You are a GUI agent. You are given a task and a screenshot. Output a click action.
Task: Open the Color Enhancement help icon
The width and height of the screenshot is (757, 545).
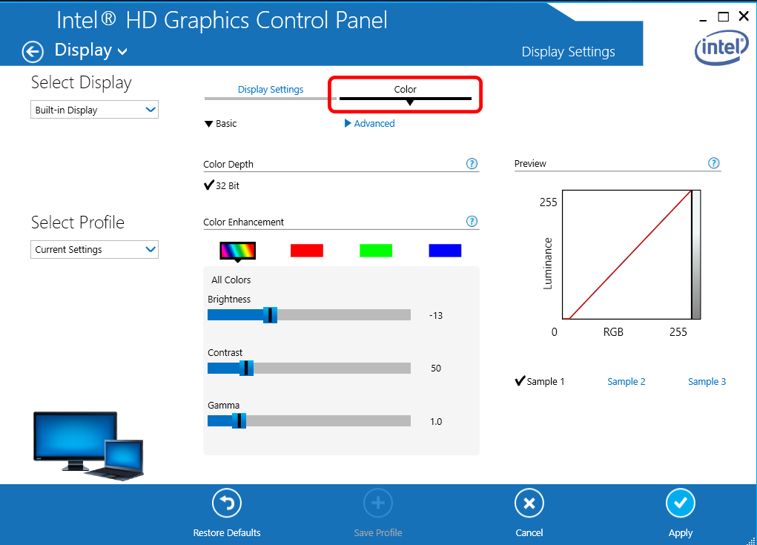pos(472,221)
